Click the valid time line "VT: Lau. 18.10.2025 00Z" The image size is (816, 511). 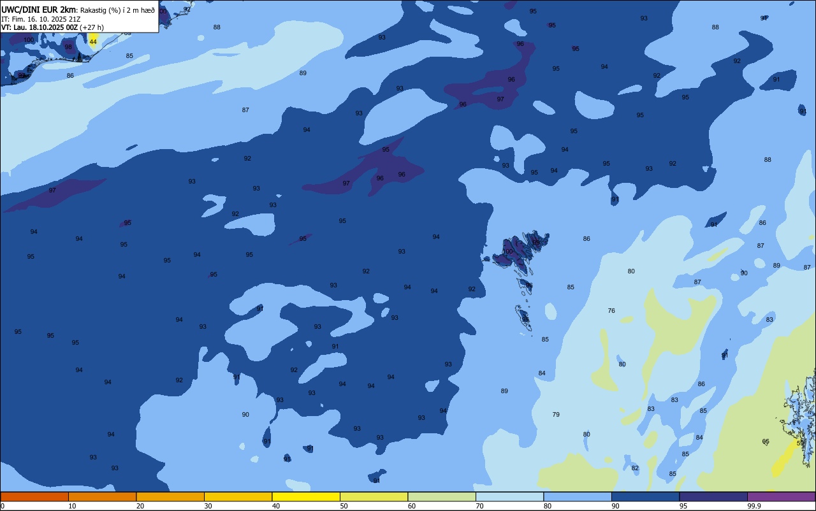[40, 27]
